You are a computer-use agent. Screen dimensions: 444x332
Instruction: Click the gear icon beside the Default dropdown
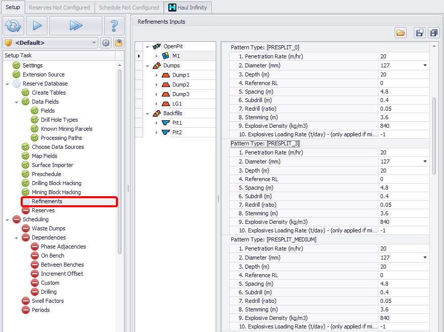106,43
